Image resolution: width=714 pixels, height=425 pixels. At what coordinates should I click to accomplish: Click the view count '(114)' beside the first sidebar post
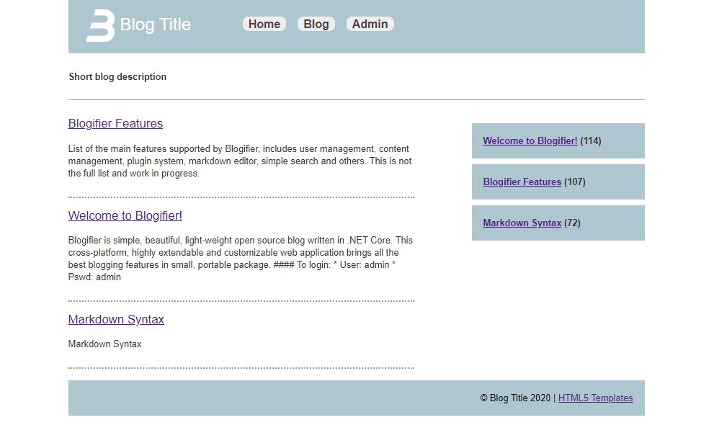(x=590, y=140)
